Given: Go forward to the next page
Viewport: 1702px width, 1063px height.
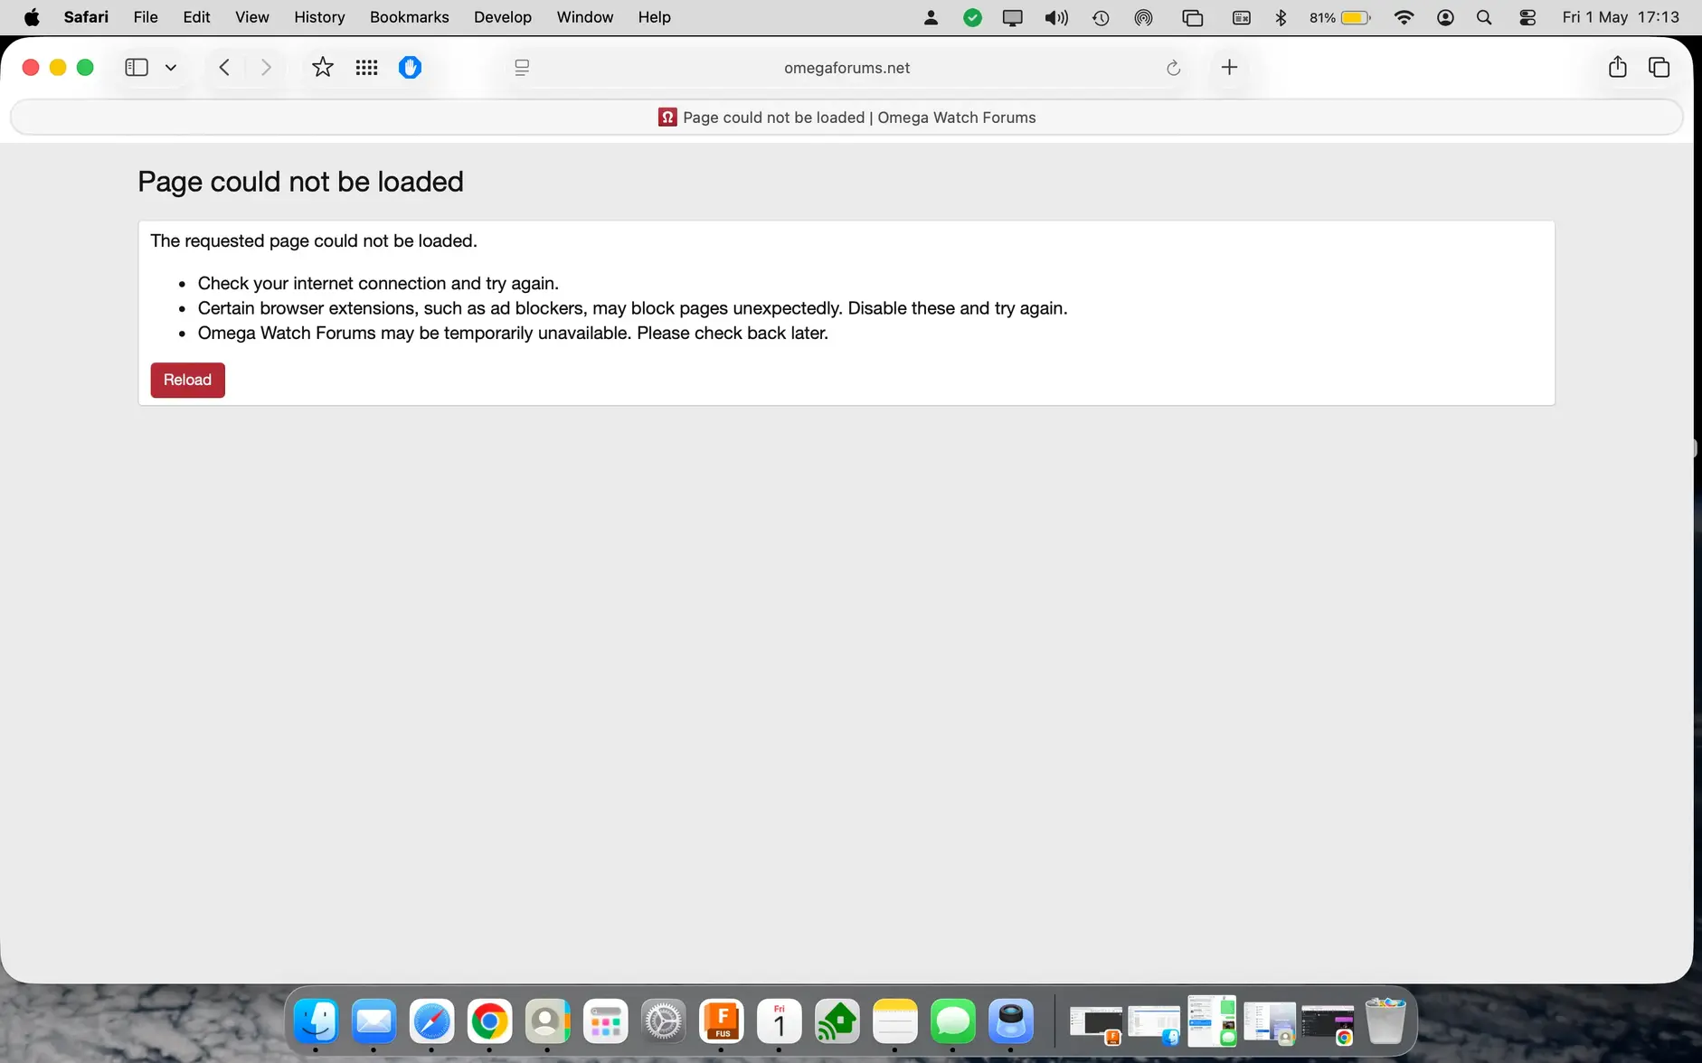Looking at the screenshot, I should [265, 68].
